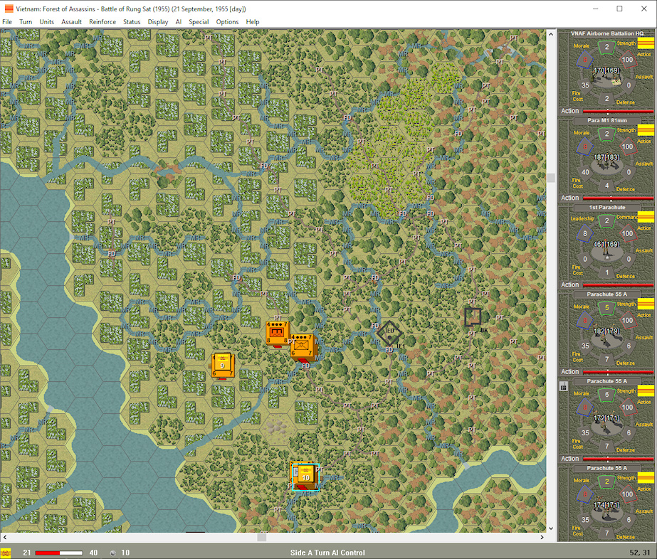Click the round icon beside 10 in status bar
The width and height of the screenshot is (657, 559).
(112, 553)
